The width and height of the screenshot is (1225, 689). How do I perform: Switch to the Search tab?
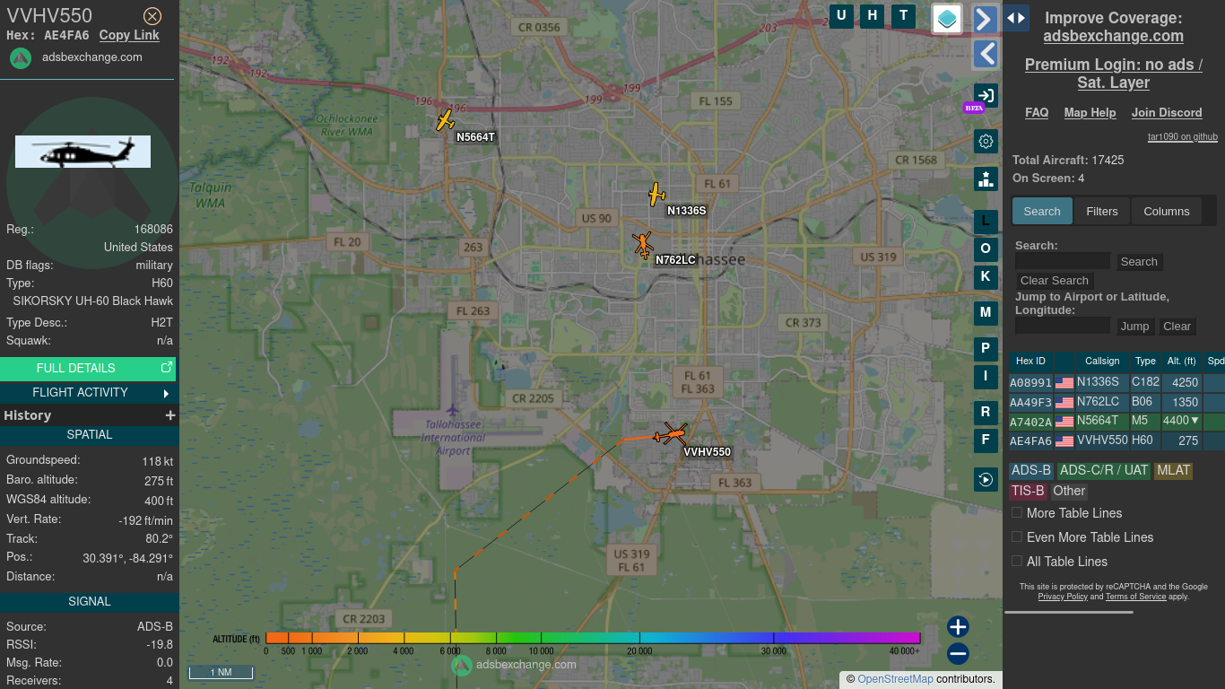click(1042, 211)
